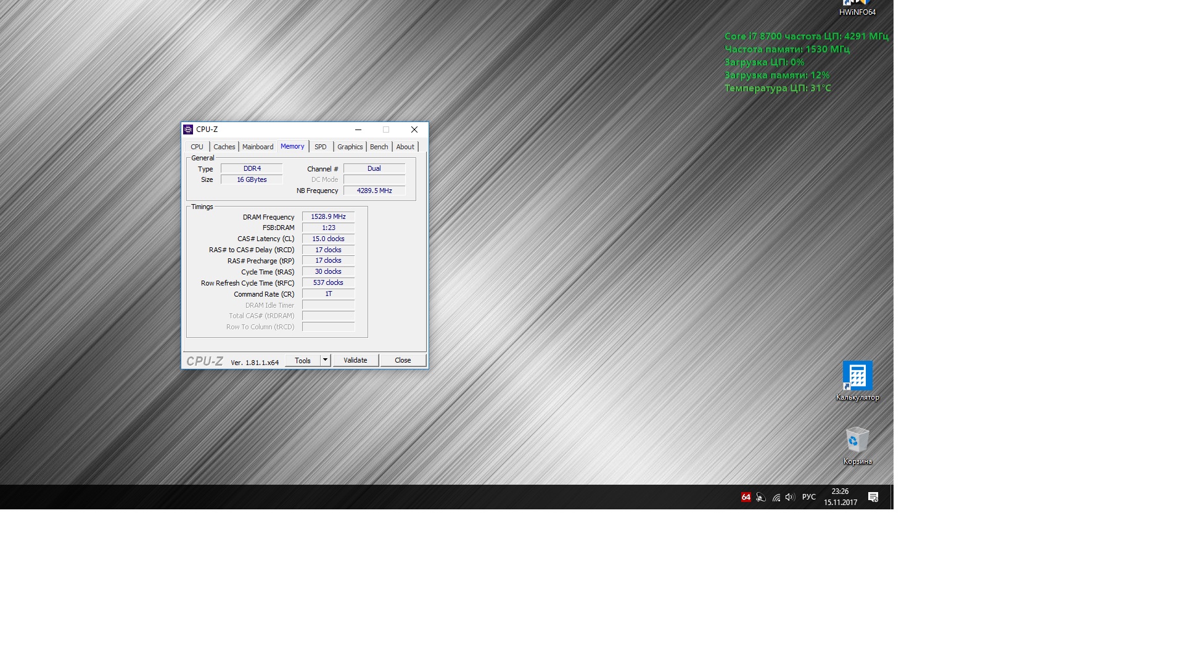Switch to the SPD tab

[320, 147]
